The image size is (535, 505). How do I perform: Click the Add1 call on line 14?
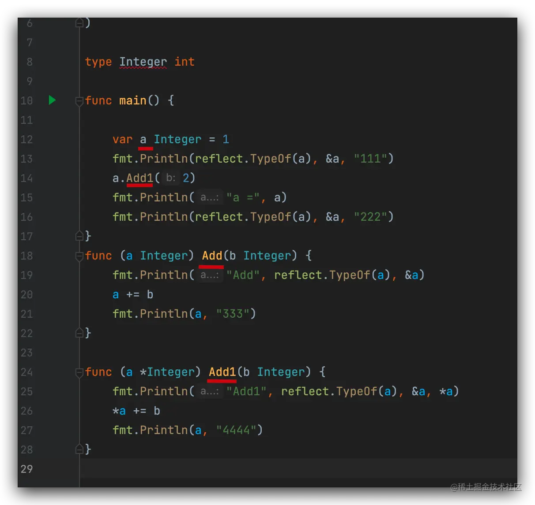point(139,178)
